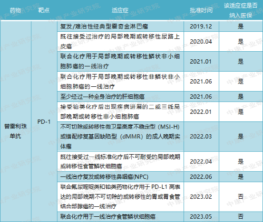The height and width of the screenshot is (222, 263).
Task: Select the 2022.03 approval date
Action: tap(201, 137)
